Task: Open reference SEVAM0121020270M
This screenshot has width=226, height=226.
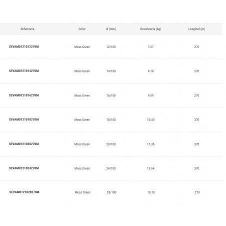Action: coord(24,144)
